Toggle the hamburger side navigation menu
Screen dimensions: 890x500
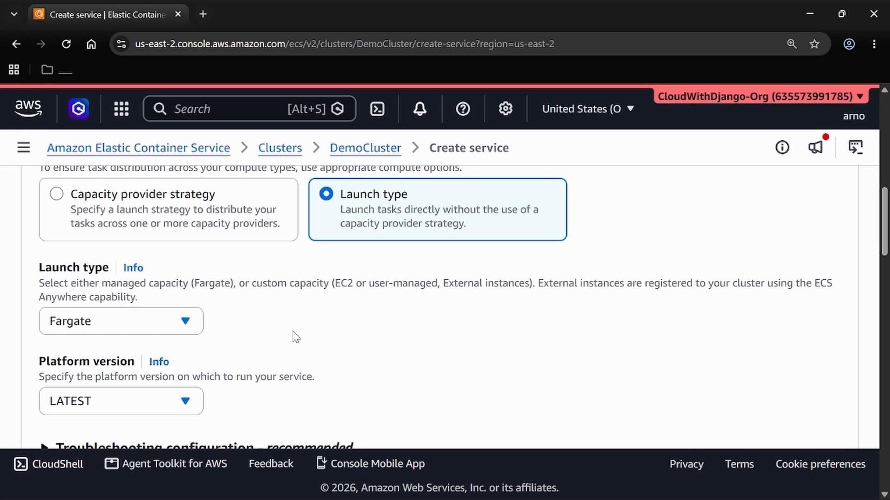[x=24, y=148]
